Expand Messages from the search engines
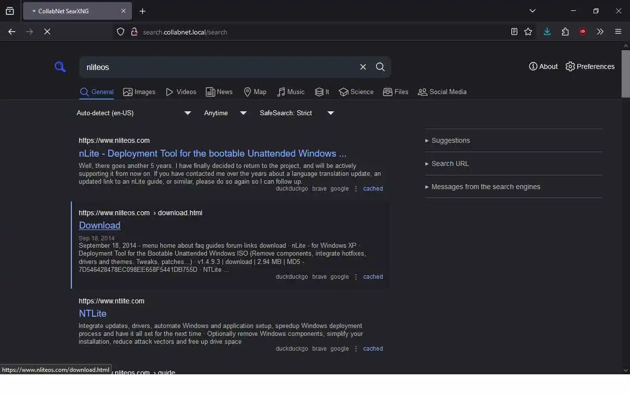The image size is (630, 394). pos(514,187)
